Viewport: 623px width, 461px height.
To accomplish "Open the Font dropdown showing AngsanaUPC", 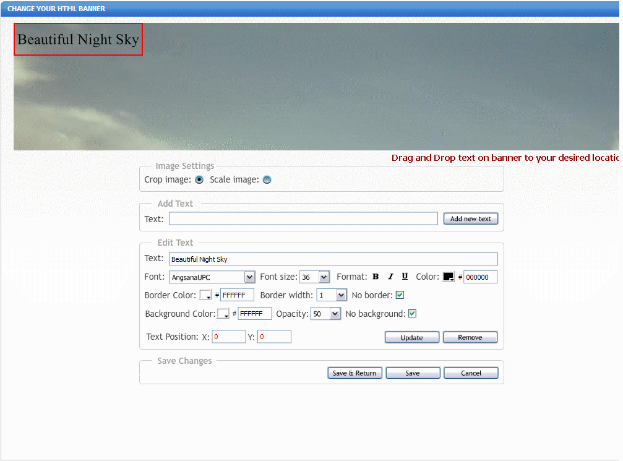I will 212,277.
